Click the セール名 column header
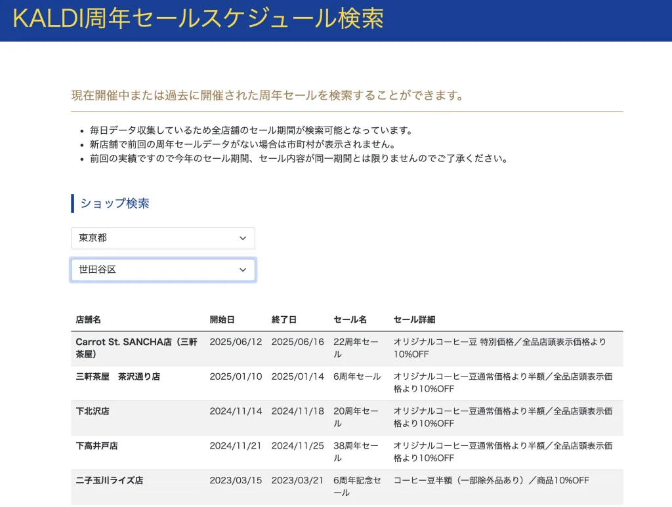672x507 pixels. click(346, 319)
